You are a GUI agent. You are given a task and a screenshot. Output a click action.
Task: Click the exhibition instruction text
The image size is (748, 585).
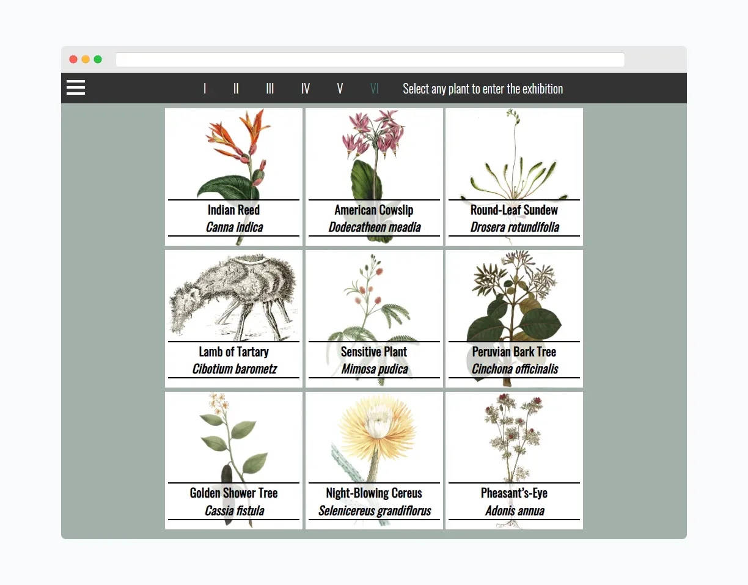pos(483,88)
